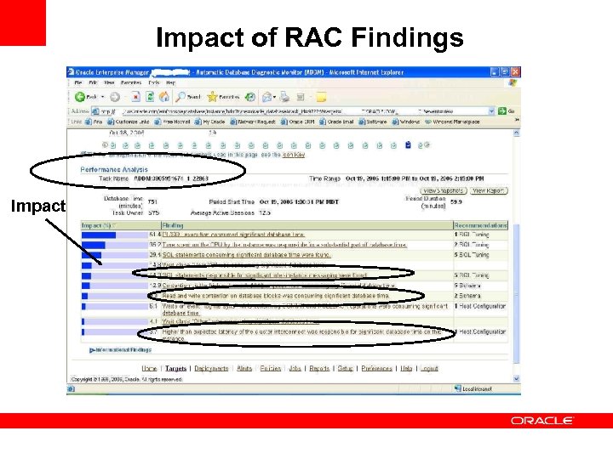Viewport: 613px width, 459px height.
Task: Open the View menu
Action: tap(109, 82)
